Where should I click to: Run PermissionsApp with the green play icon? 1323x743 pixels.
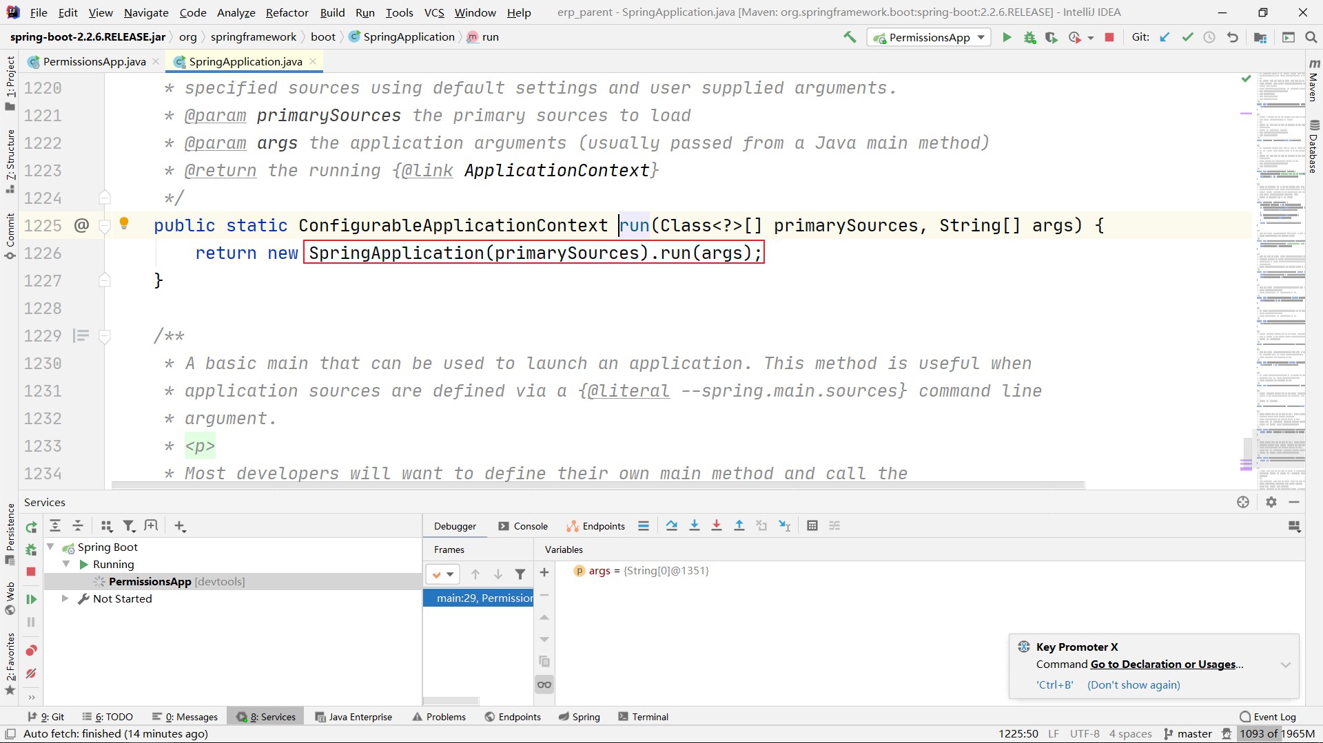(x=1007, y=37)
